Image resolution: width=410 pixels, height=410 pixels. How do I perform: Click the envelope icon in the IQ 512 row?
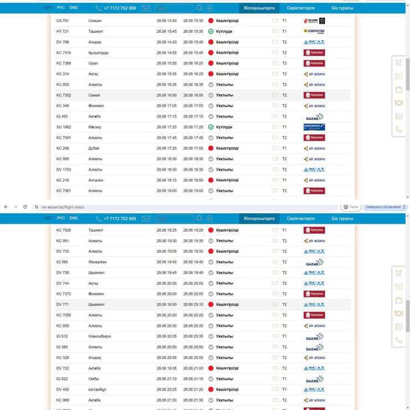tap(275, 336)
